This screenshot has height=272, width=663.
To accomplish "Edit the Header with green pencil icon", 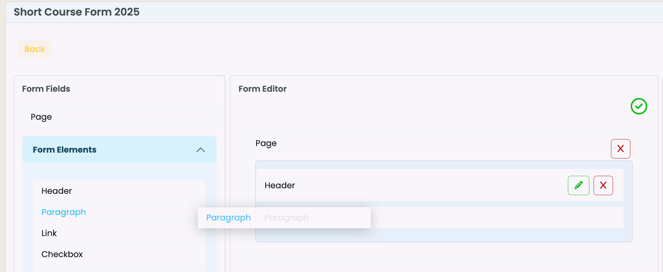I will pyautogui.click(x=579, y=185).
